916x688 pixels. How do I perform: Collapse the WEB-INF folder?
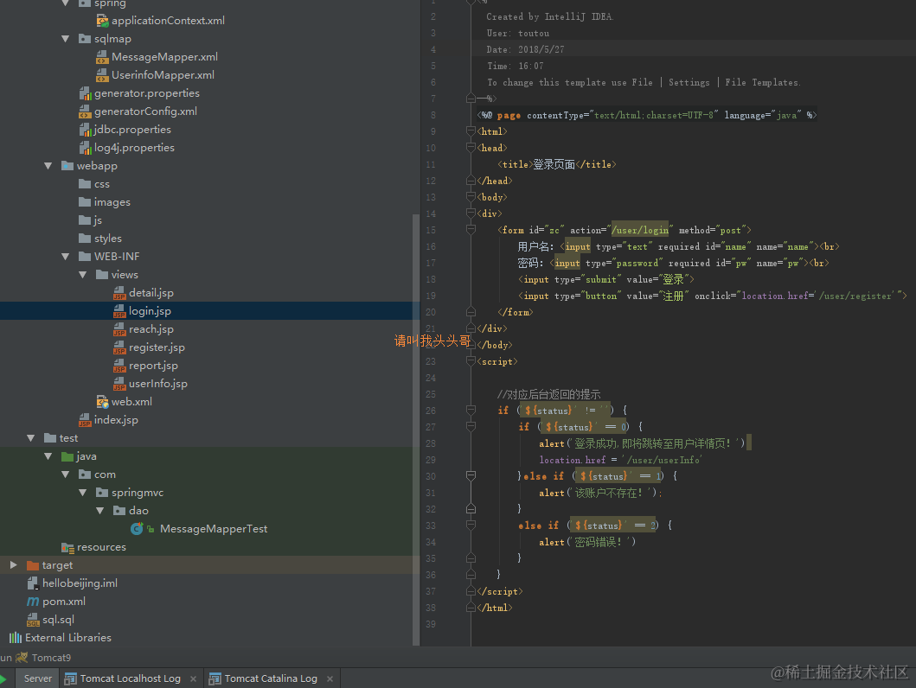point(66,257)
